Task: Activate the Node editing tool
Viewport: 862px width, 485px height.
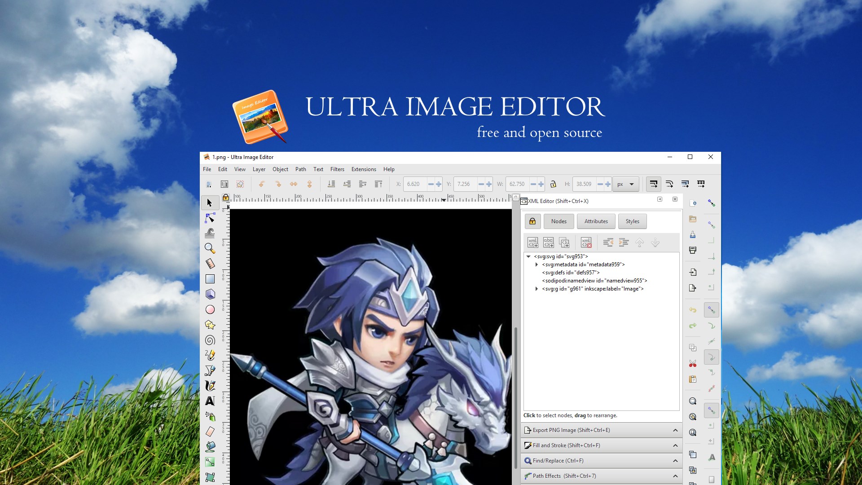Action: [x=210, y=218]
